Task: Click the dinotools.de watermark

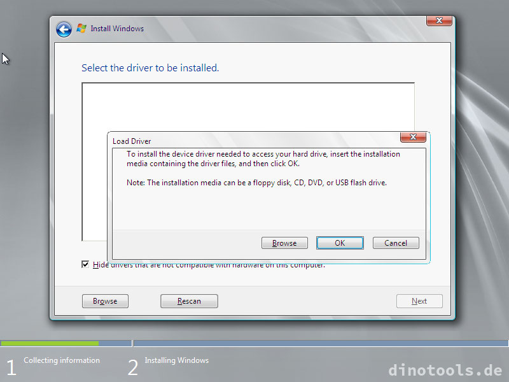Action: click(445, 370)
